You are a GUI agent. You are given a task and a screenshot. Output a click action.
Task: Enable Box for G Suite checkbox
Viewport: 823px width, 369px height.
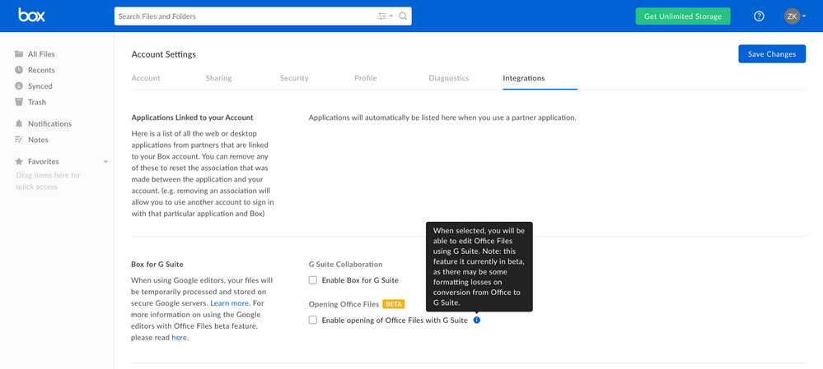click(x=313, y=280)
